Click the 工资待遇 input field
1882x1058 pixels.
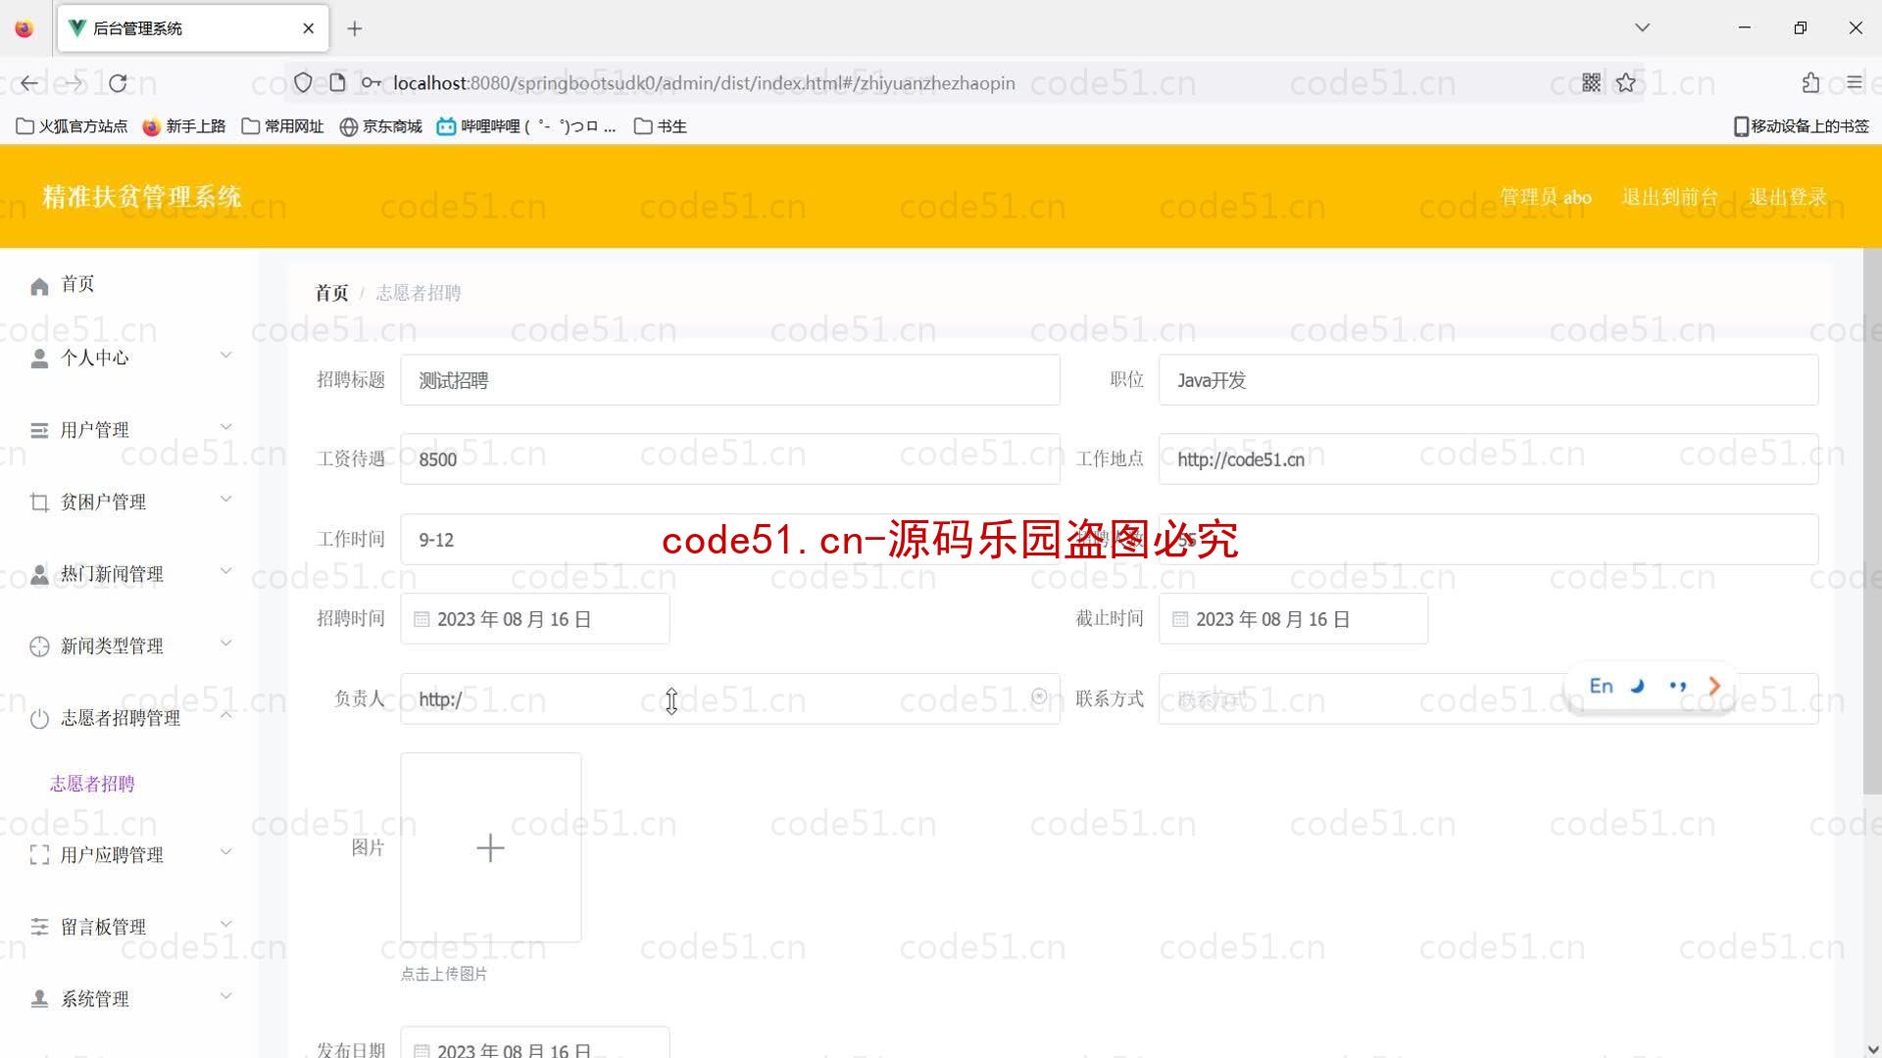(729, 459)
